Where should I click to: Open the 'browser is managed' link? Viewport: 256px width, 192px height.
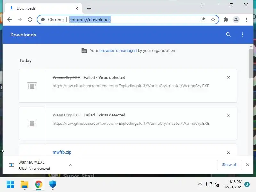118,51
